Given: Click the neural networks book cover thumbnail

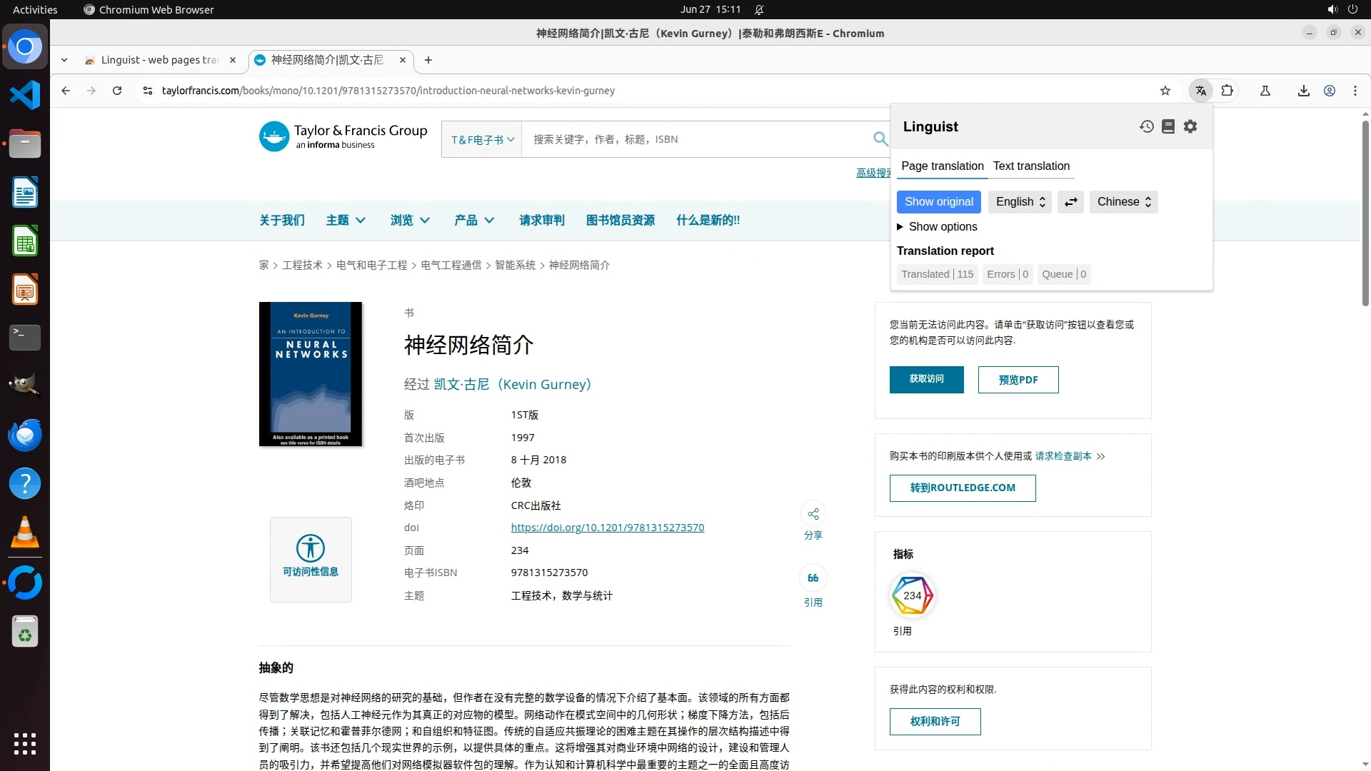Looking at the screenshot, I should click(x=310, y=374).
